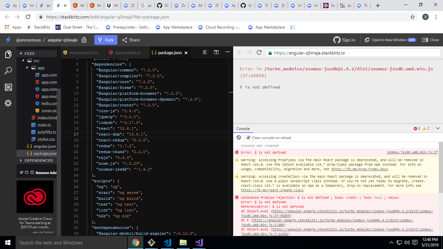Open StackBlitz bookmark
The width and height of the screenshot is (443, 249).
click(x=38, y=27)
